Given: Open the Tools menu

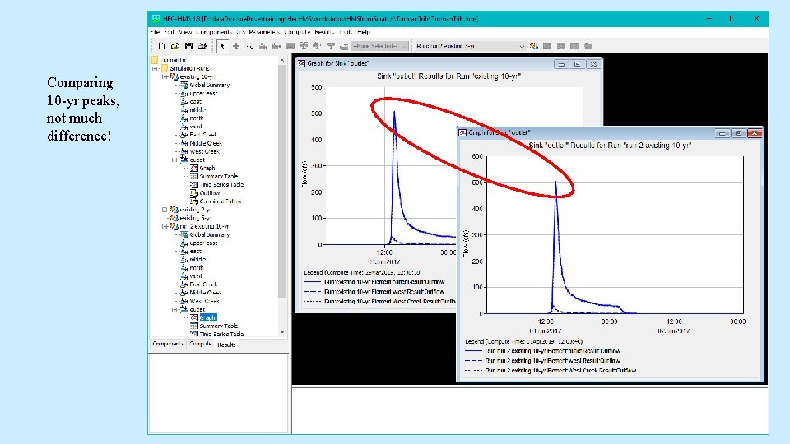Looking at the screenshot, I should pos(346,32).
